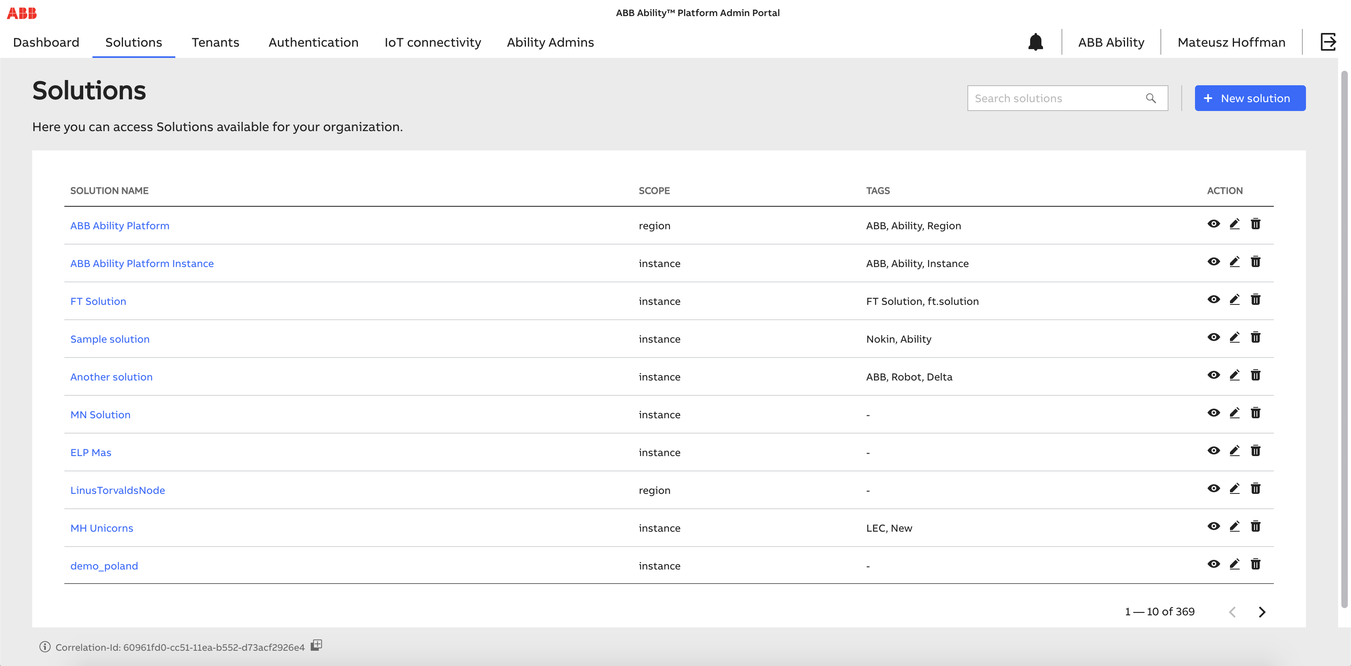View ABB Ability Platform Instance details
Screen dimensions: 1351x666
[1213, 262]
